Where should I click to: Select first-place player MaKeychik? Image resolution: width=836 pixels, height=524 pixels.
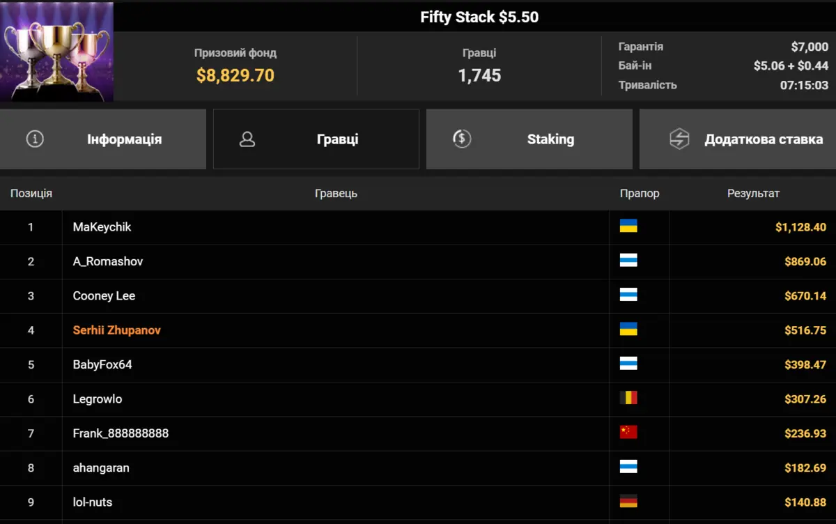(x=102, y=226)
